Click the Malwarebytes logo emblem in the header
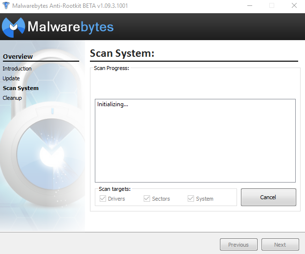 [13, 26]
